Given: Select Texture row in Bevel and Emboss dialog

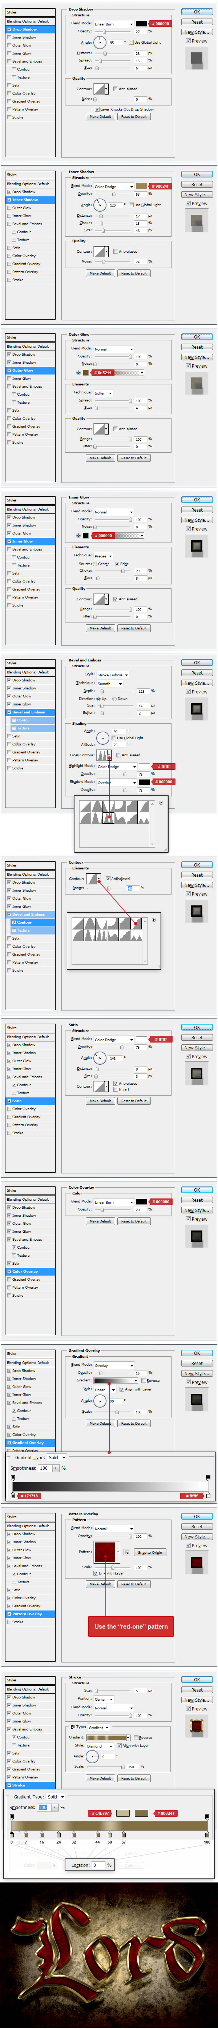Looking at the screenshot, I should coord(30,729).
